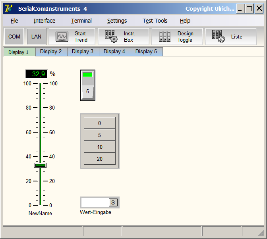Click the Design Toggle instruments icon

point(164,37)
